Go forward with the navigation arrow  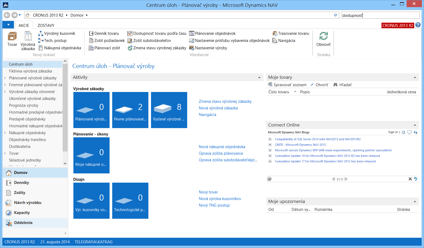tap(14, 15)
